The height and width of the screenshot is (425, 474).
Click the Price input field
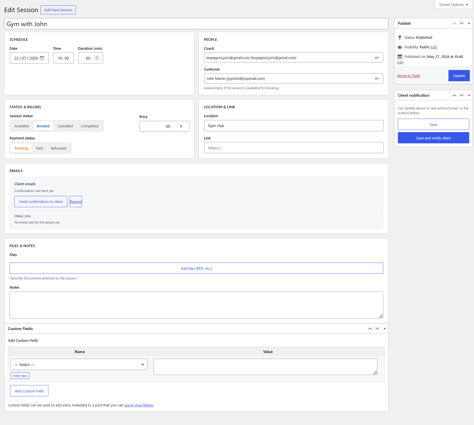156,126
